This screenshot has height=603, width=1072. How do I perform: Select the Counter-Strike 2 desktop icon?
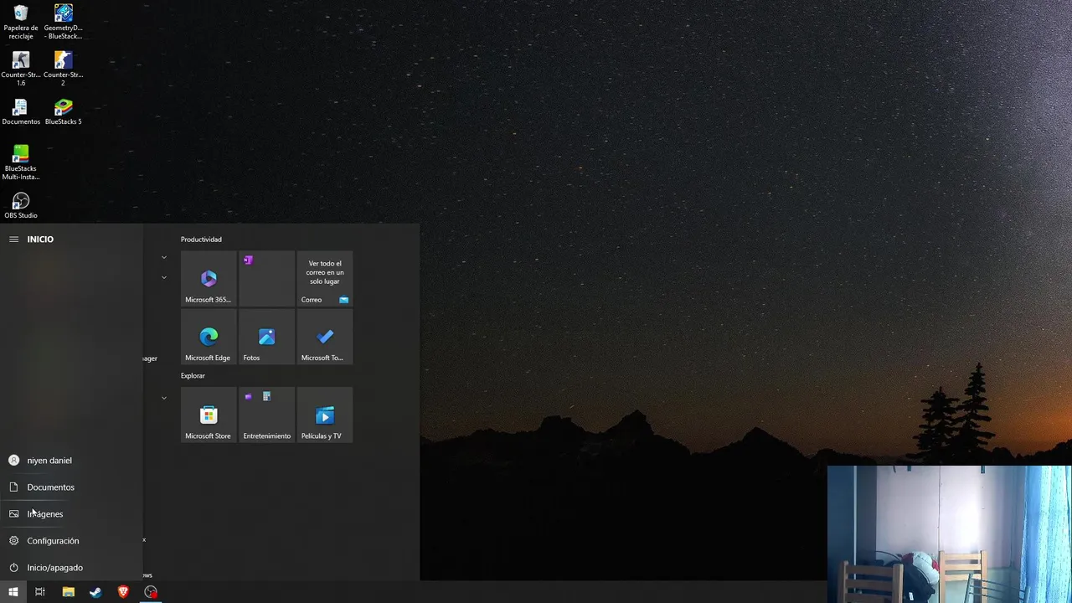pyautogui.click(x=63, y=69)
